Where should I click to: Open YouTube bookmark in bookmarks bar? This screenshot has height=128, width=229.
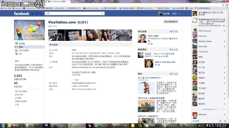(91, 8)
